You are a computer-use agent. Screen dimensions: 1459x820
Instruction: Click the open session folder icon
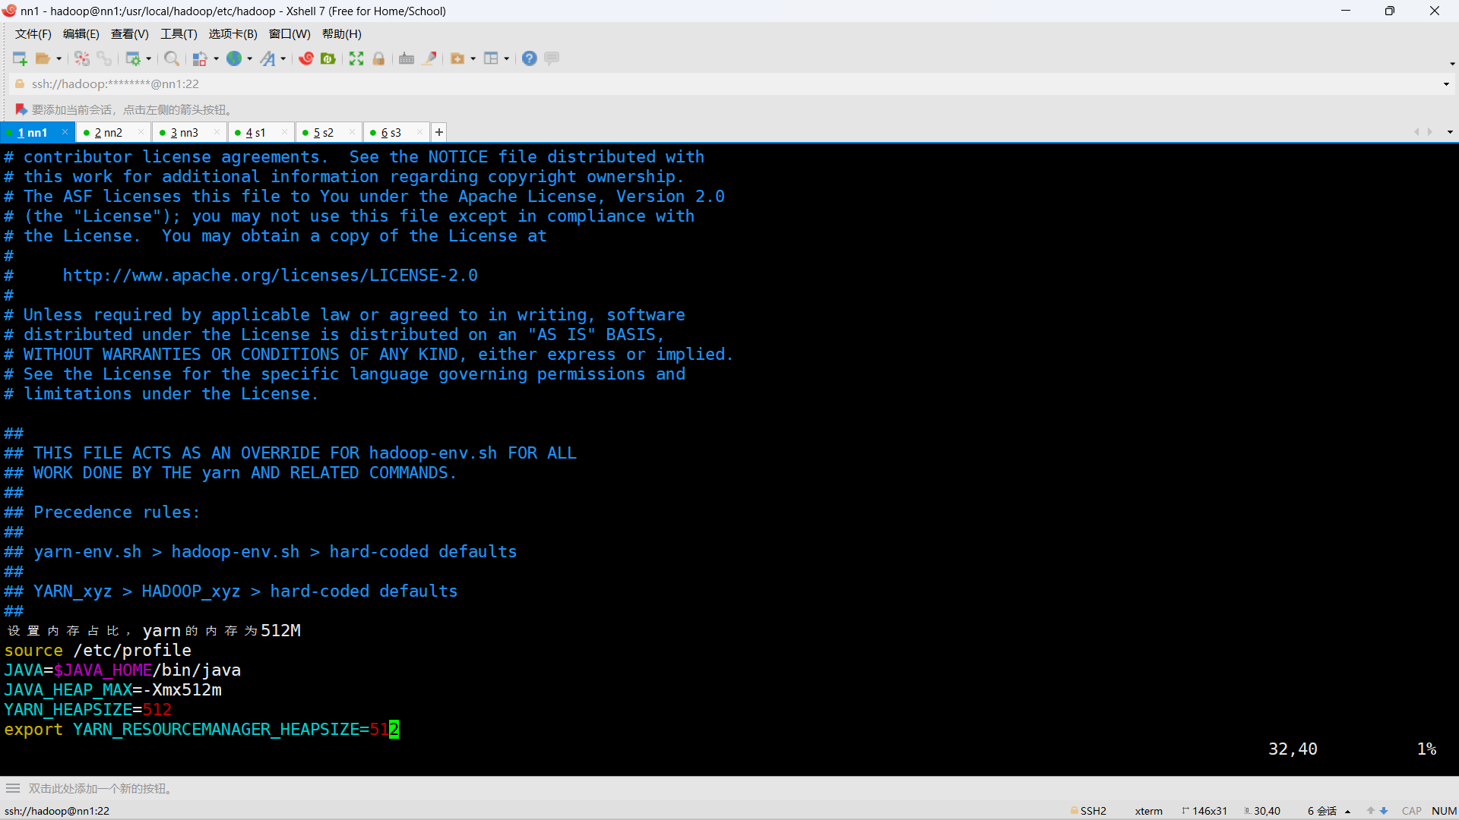pos(43,58)
